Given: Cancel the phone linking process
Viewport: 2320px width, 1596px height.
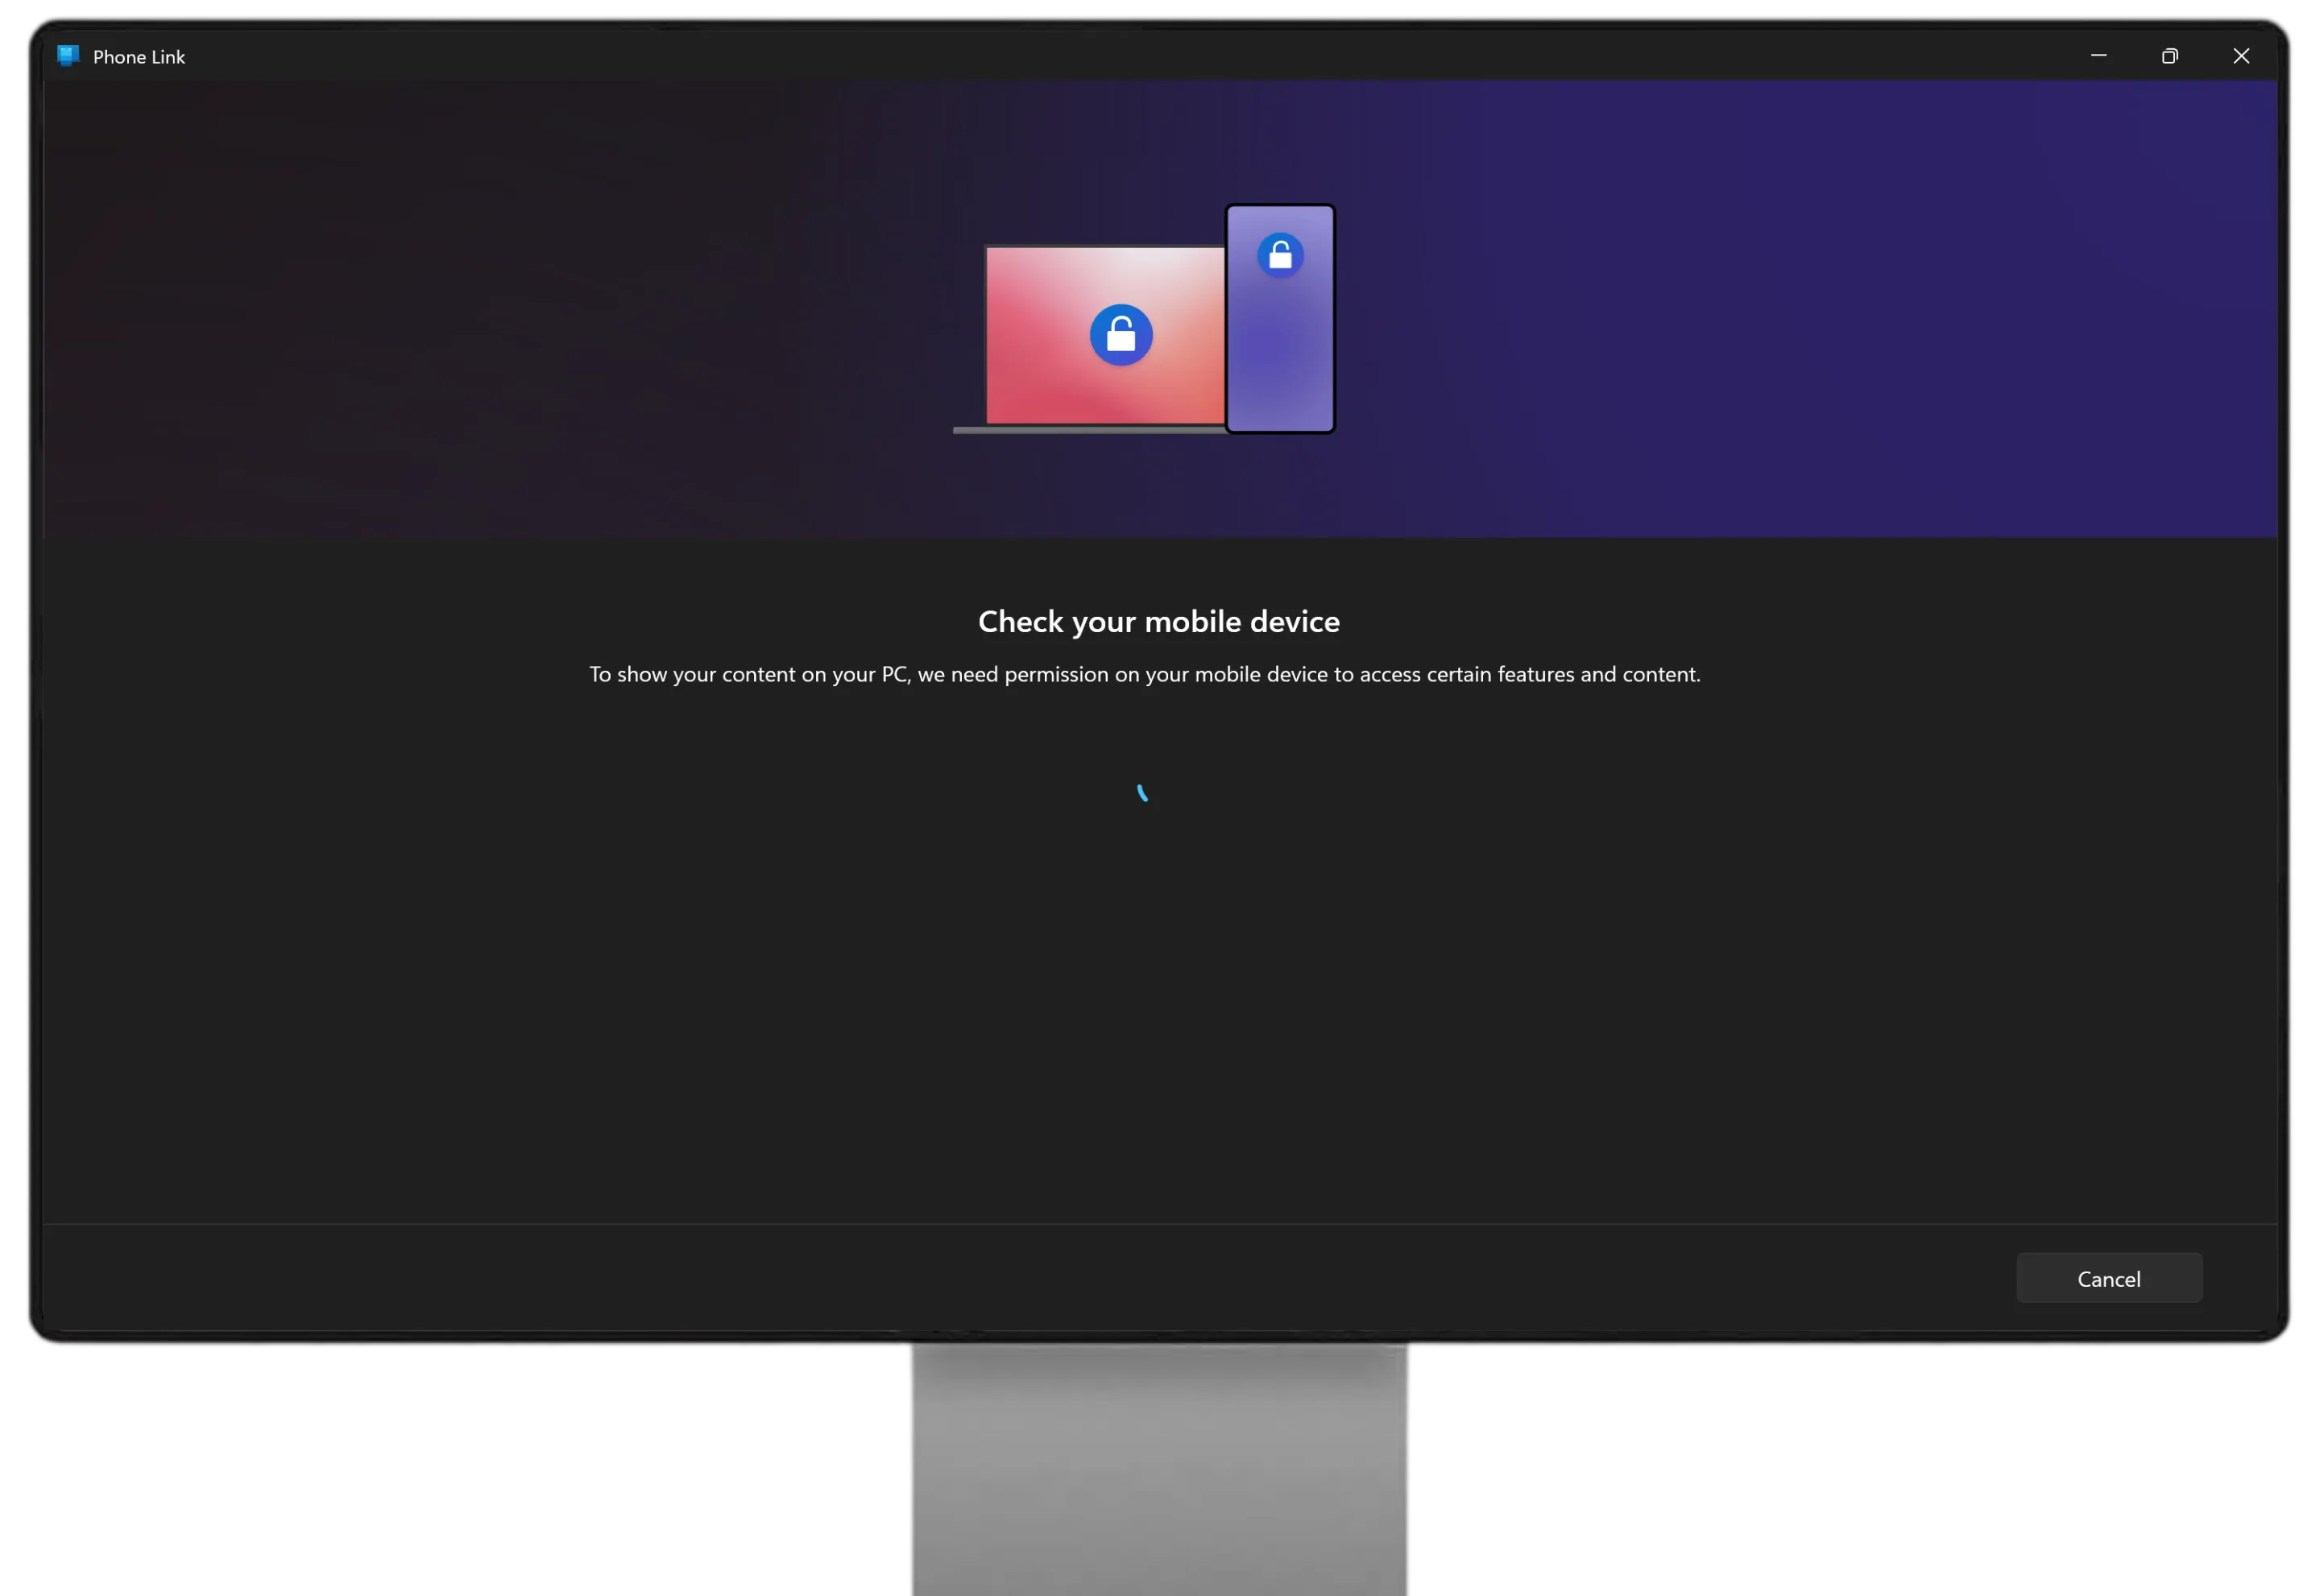Looking at the screenshot, I should click(2108, 1278).
